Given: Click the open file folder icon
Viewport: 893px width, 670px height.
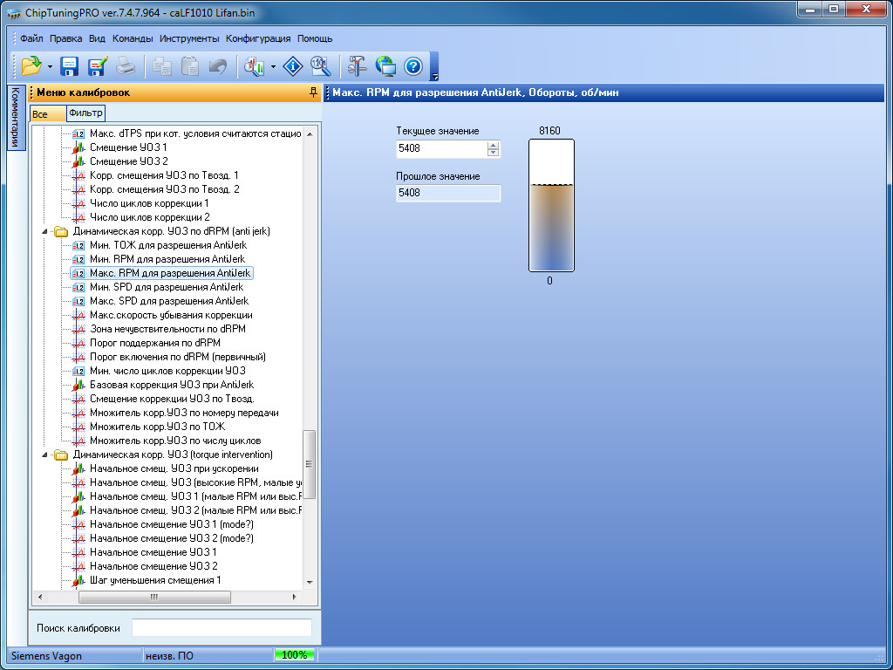Looking at the screenshot, I should point(31,66).
